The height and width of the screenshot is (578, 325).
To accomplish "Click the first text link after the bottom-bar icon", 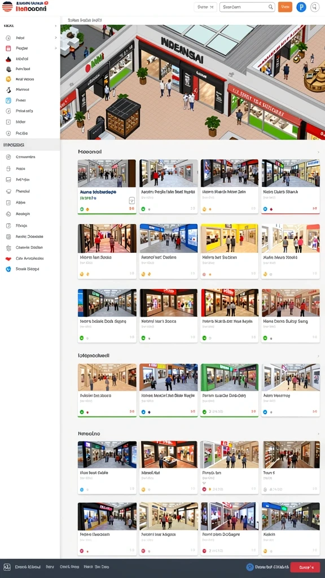I will pyautogui.click(x=29, y=567).
